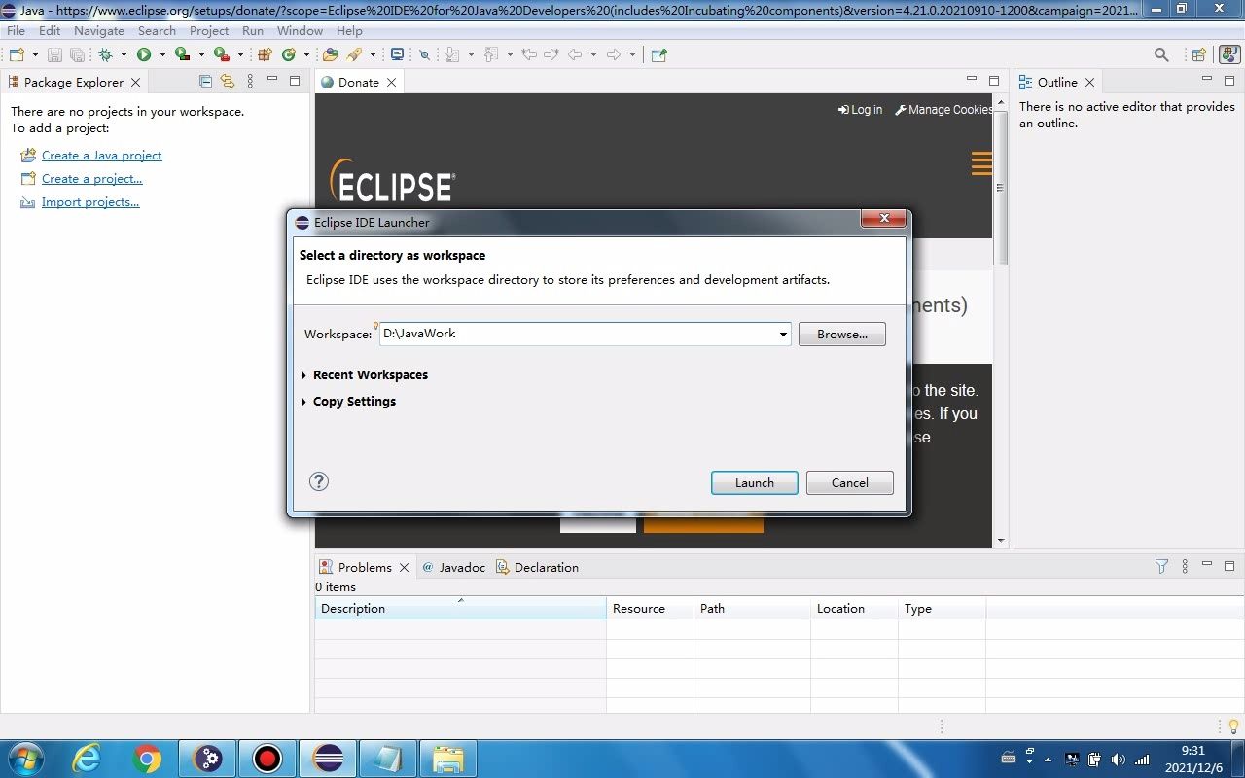Screen dimensions: 1245x778
Task: Click the Launch button
Action: coord(755,482)
